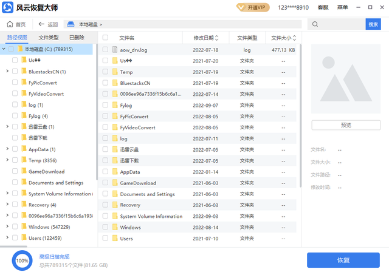Viewport: 389px width, 272px height.
Task: Click the GameDownload folder icon in file list
Action: point(115,183)
